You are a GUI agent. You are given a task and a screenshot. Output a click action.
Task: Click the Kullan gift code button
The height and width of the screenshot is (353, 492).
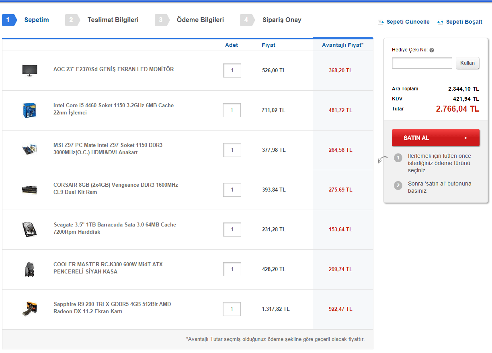point(467,63)
